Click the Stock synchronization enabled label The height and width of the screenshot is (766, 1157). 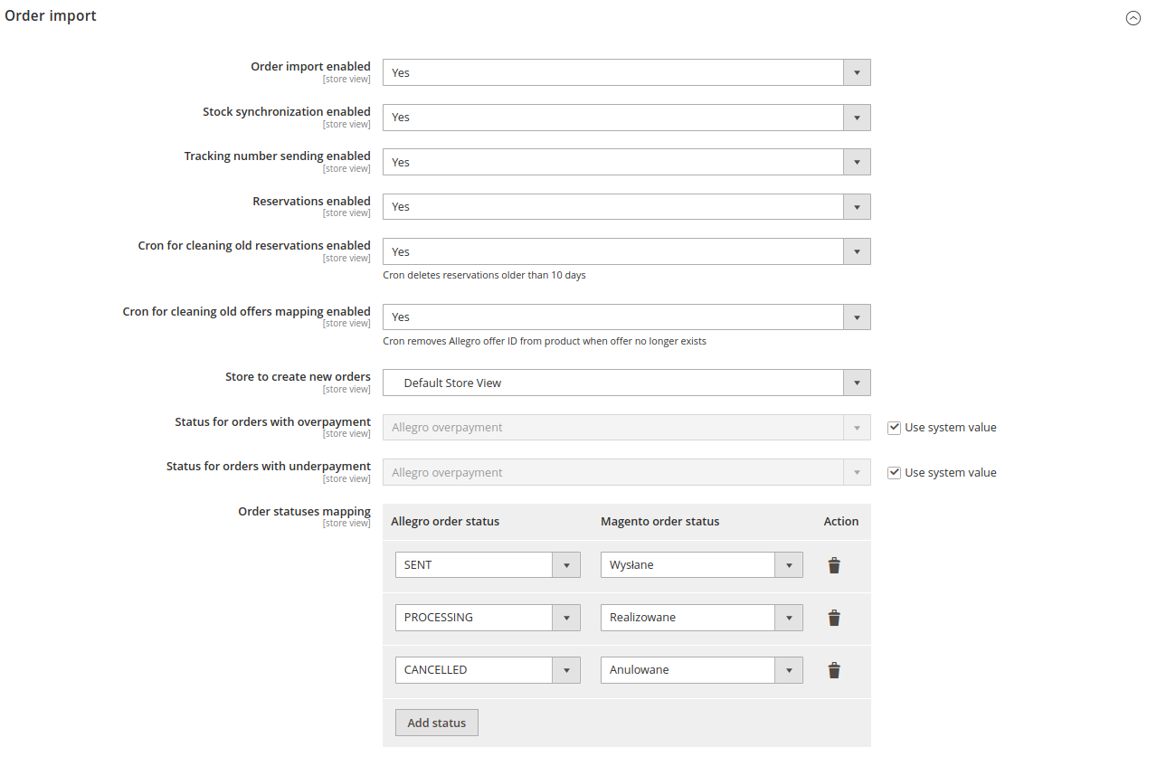click(x=287, y=112)
